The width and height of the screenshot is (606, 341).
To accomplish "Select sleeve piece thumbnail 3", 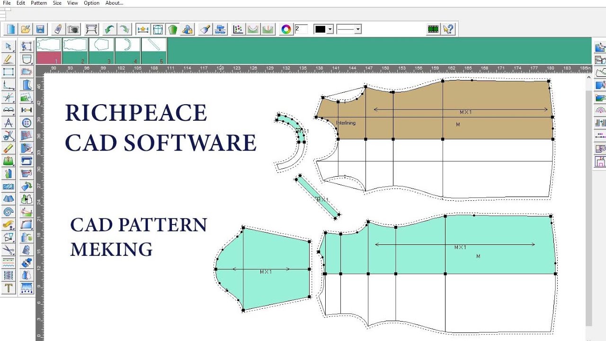I will (102, 51).
